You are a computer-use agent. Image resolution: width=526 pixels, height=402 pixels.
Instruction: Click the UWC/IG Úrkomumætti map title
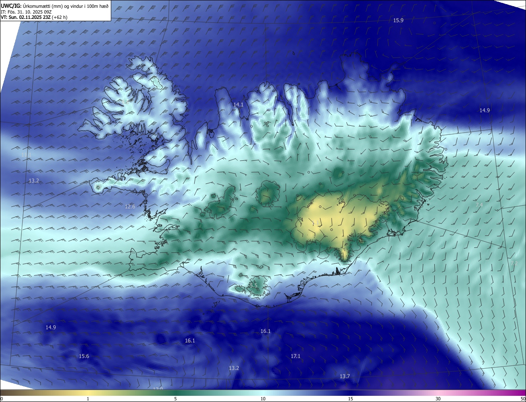(55, 6)
